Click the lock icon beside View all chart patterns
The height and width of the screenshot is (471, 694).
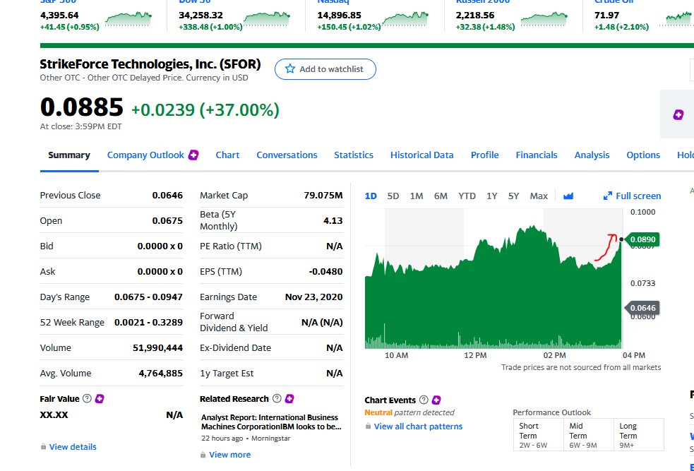tap(368, 427)
